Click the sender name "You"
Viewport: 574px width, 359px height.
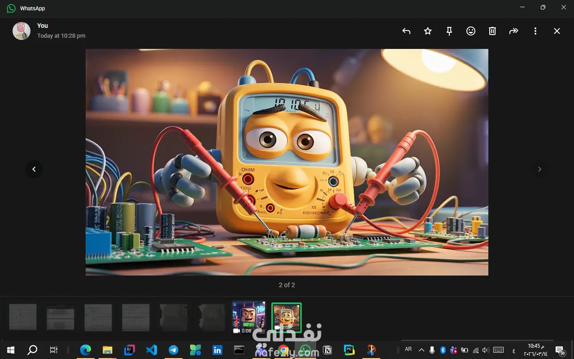point(43,26)
